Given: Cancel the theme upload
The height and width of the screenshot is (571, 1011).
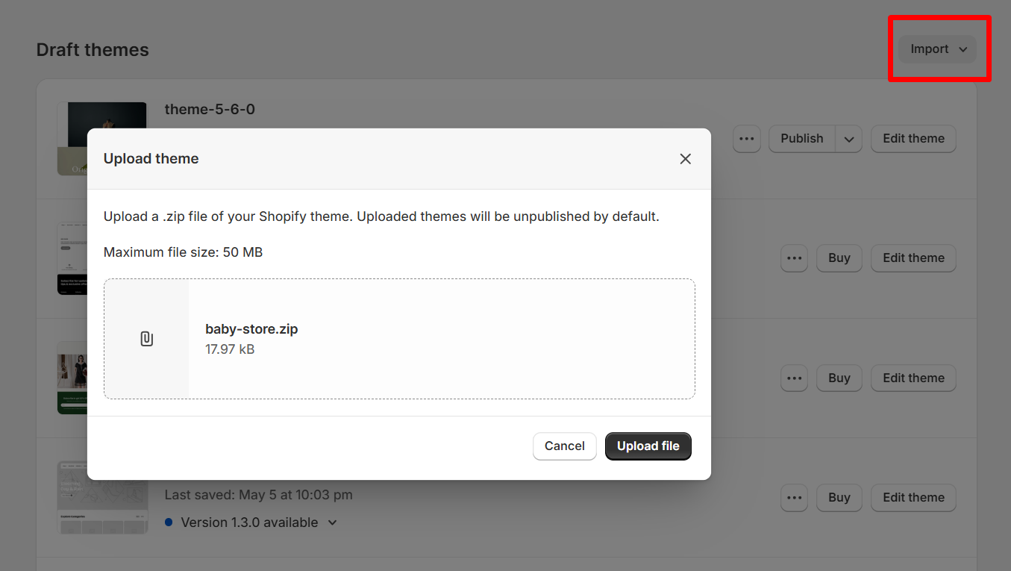Looking at the screenshot, I should coord(564,446).
